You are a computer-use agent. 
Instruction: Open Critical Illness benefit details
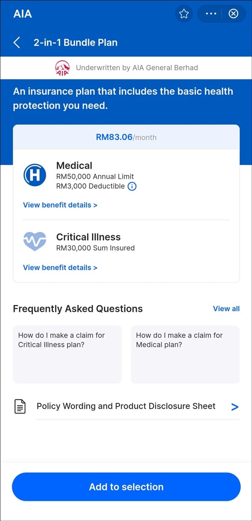point(60,267)
